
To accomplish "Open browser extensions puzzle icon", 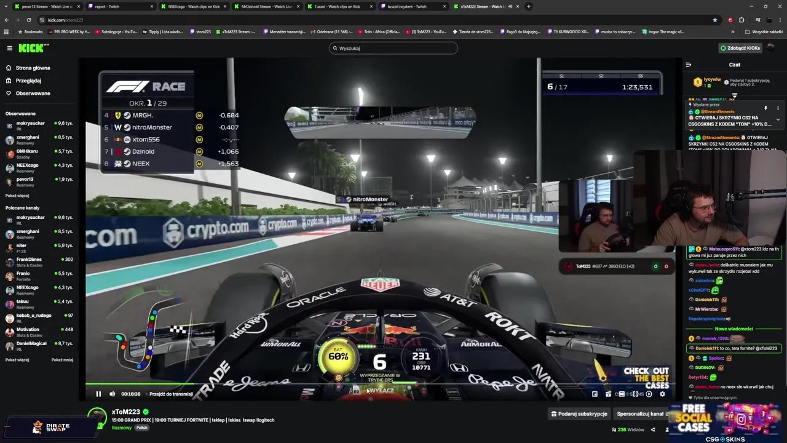I will [x=742, y=20].
